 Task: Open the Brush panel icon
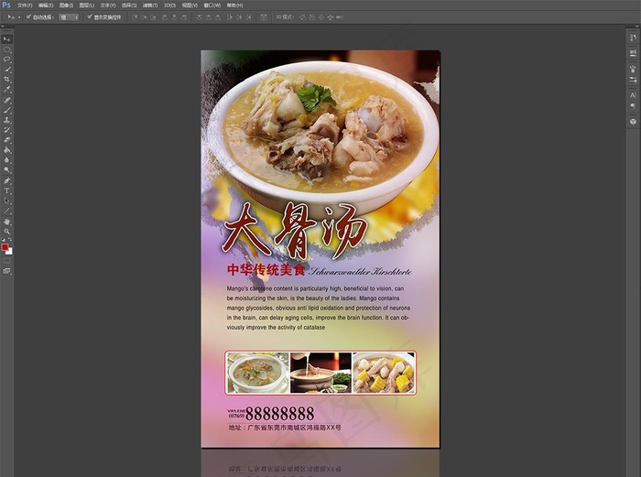(x=633, y=69)
